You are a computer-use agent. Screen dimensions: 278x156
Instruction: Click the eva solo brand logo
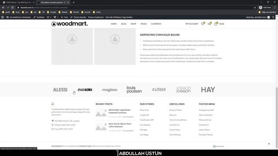coord(85,90)
